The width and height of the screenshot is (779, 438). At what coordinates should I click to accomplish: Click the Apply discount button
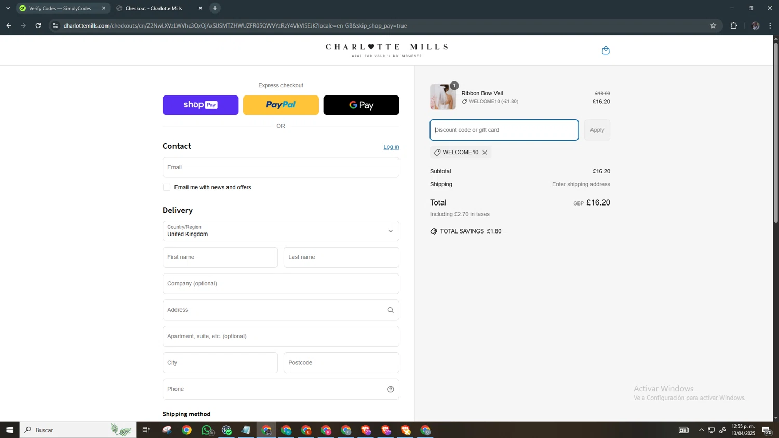pos(597,130)
